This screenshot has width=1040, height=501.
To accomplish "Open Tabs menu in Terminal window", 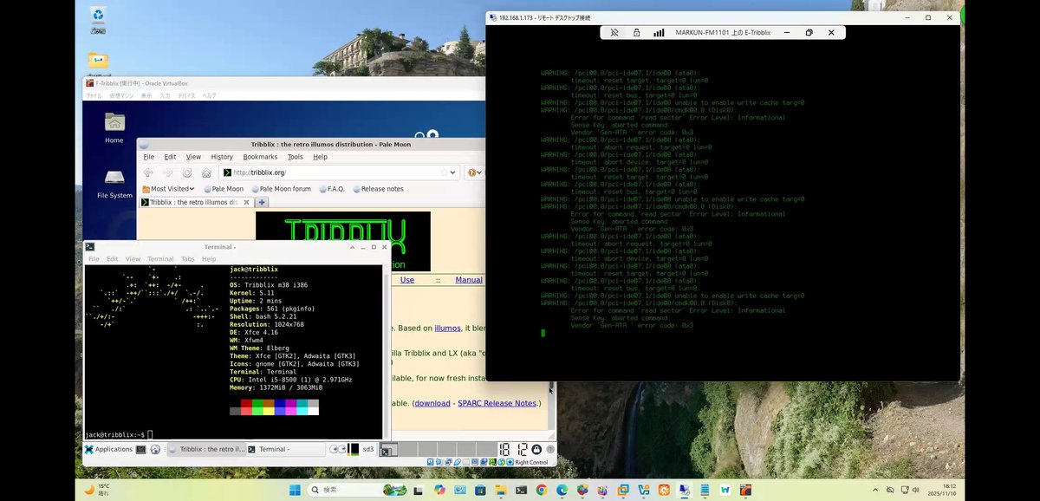I will click(188, 259).
